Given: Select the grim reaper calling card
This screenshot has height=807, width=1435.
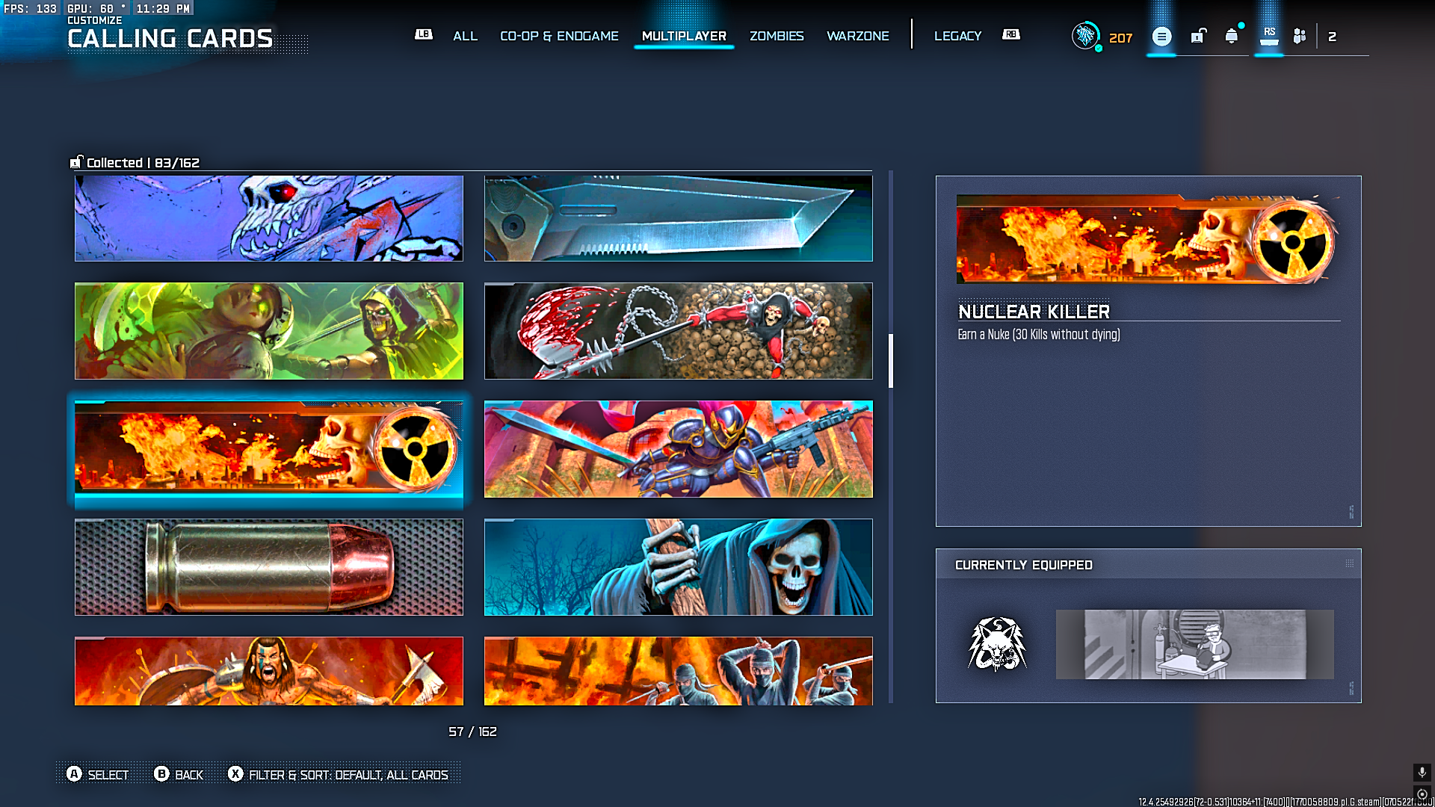Looking at the screenshot, I should (x=678, y=567).
